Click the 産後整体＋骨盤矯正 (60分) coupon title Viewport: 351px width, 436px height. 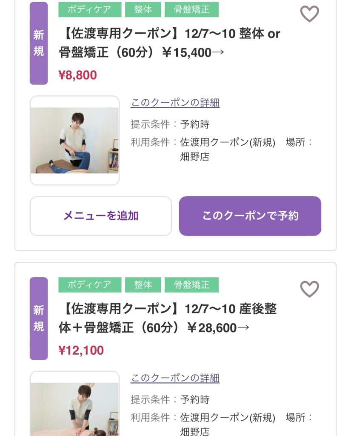point(168,318)
